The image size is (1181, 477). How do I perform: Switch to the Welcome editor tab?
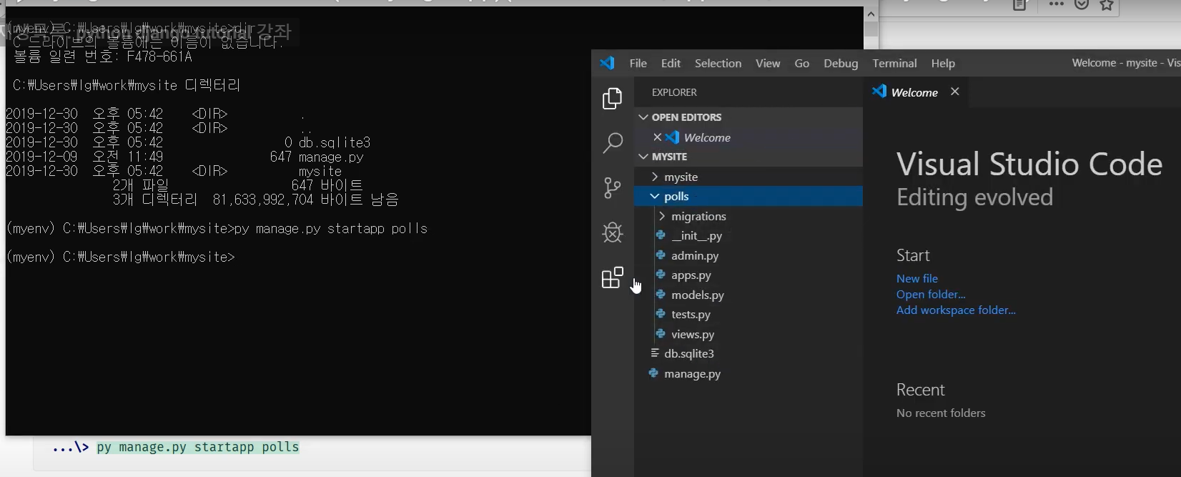(x=914, y=92)
